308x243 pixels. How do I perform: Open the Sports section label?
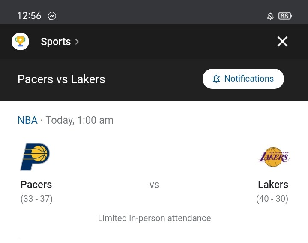(x=56, y=42)
